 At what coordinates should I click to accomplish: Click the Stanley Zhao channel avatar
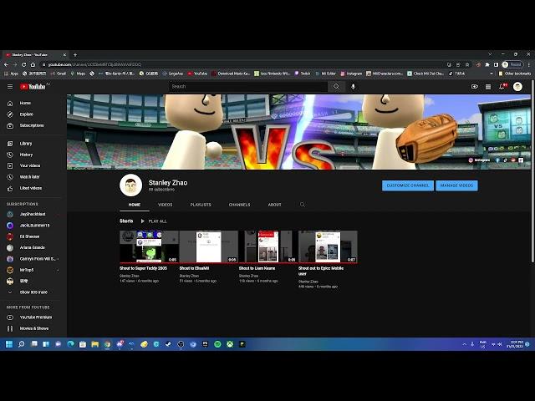pos(130,185)
